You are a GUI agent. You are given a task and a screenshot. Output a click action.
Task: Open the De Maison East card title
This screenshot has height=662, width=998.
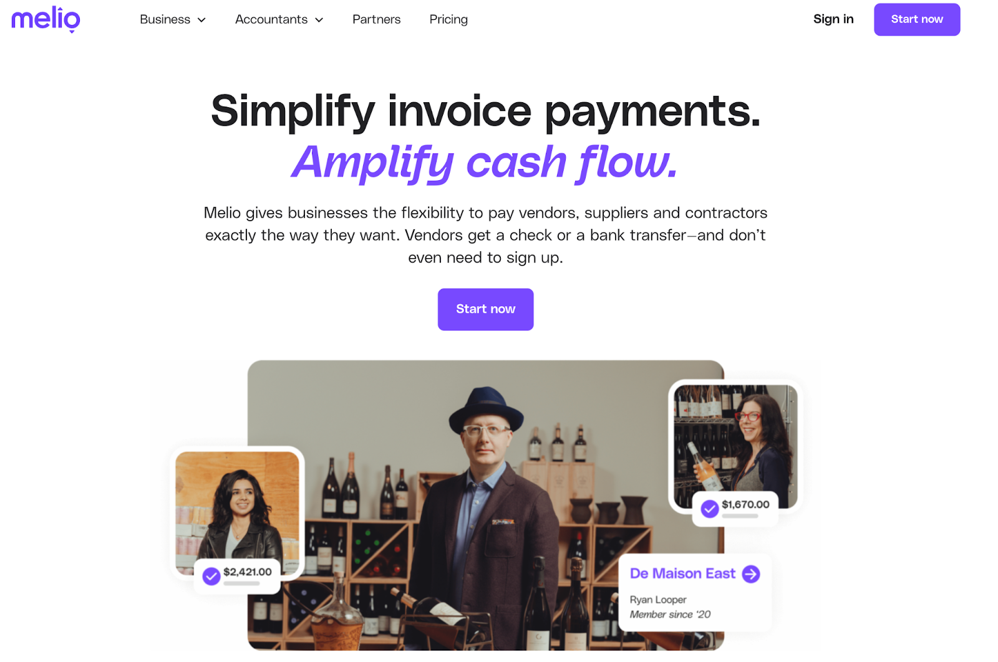[x=682, y=573]
